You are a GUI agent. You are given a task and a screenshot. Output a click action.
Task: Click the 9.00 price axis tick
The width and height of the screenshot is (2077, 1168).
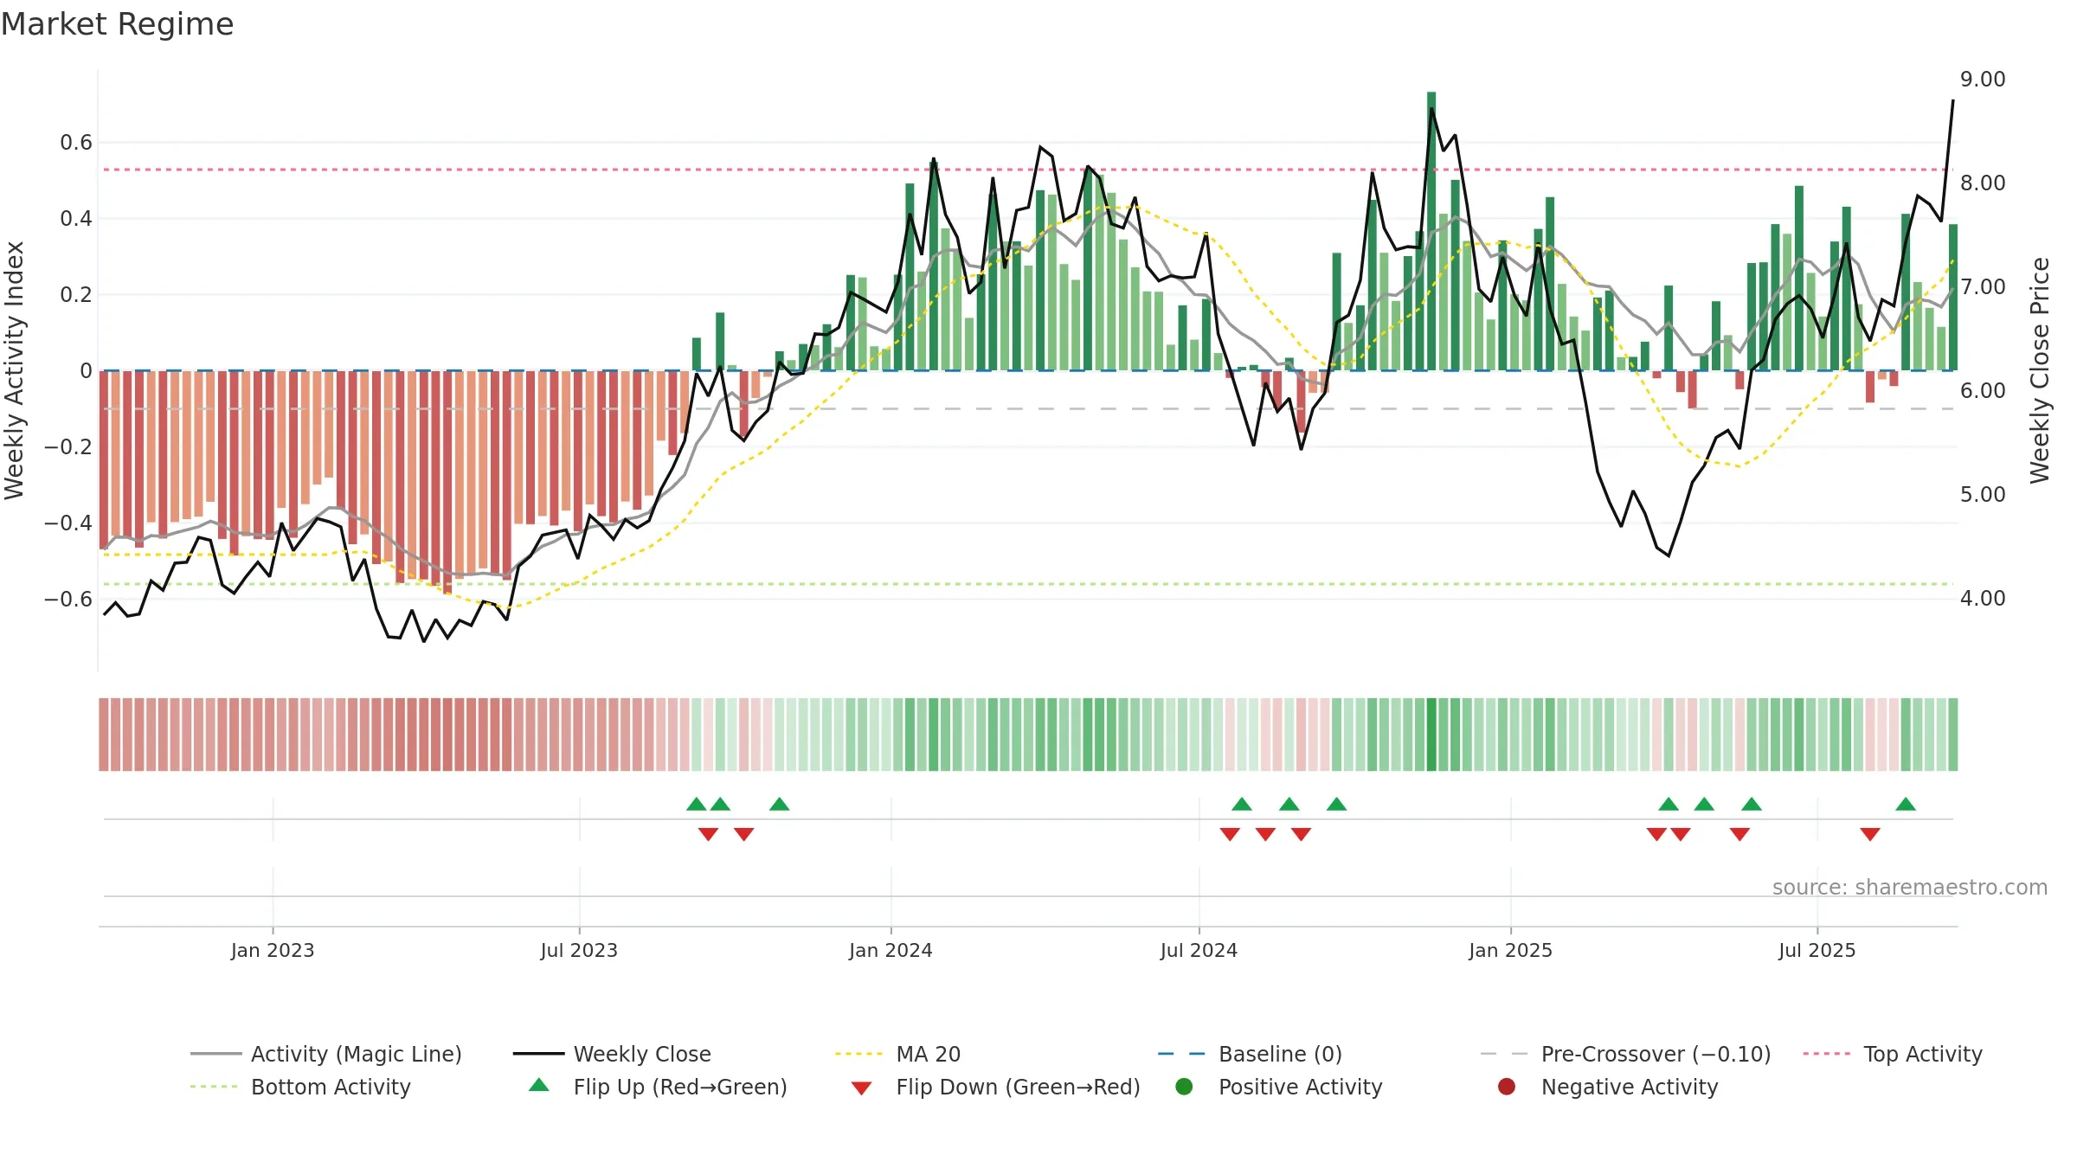tap(1983, 80)
